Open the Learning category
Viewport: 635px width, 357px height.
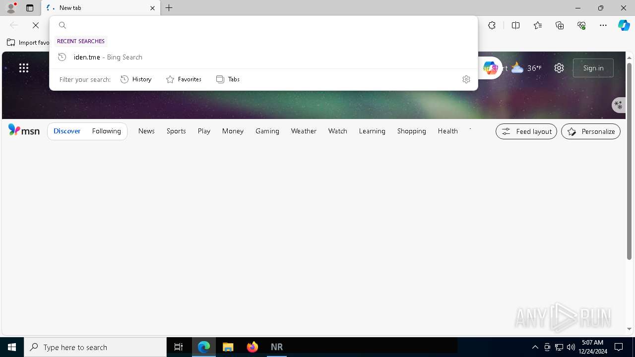point(372,131)
